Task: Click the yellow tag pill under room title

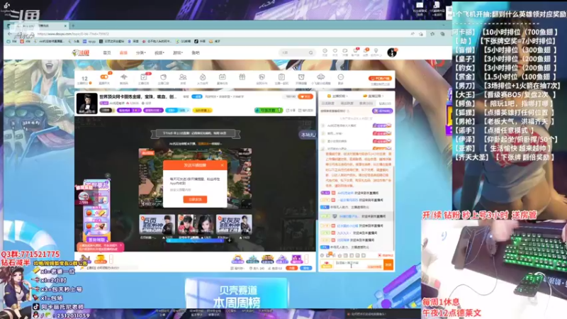Action: click(x=202, y=111)
